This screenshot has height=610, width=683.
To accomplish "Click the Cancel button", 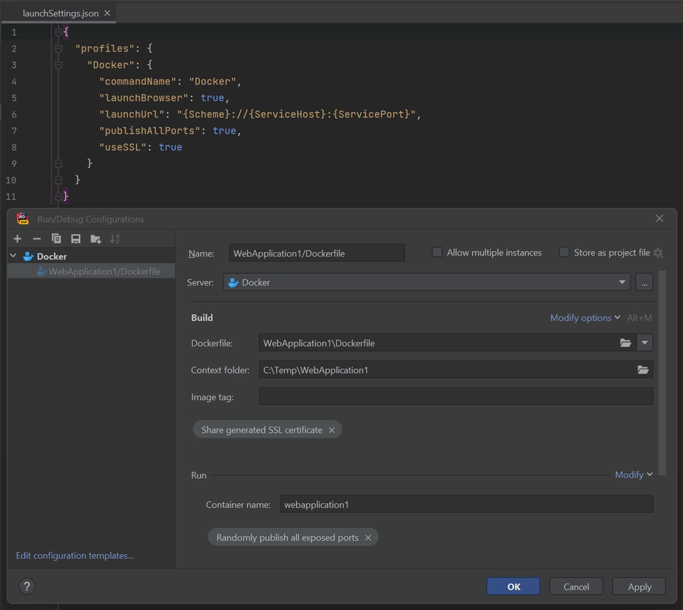I will tap(576, 587).
